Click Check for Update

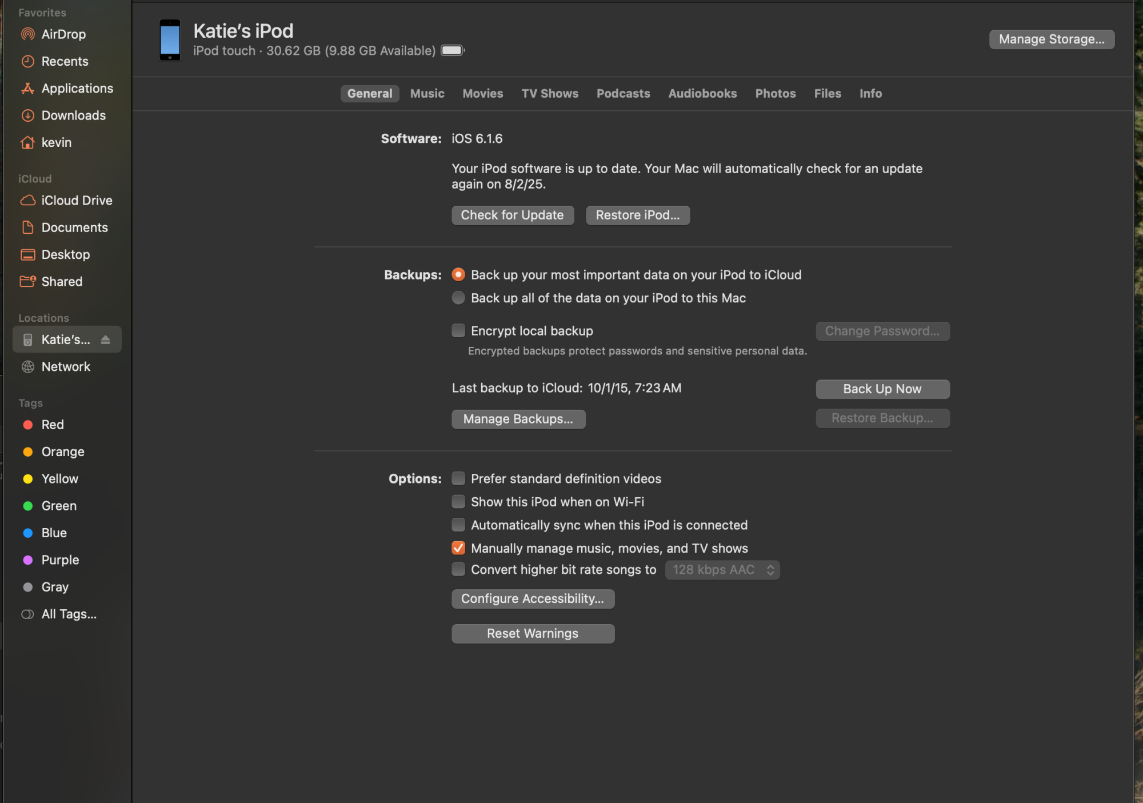coord(513,215)
